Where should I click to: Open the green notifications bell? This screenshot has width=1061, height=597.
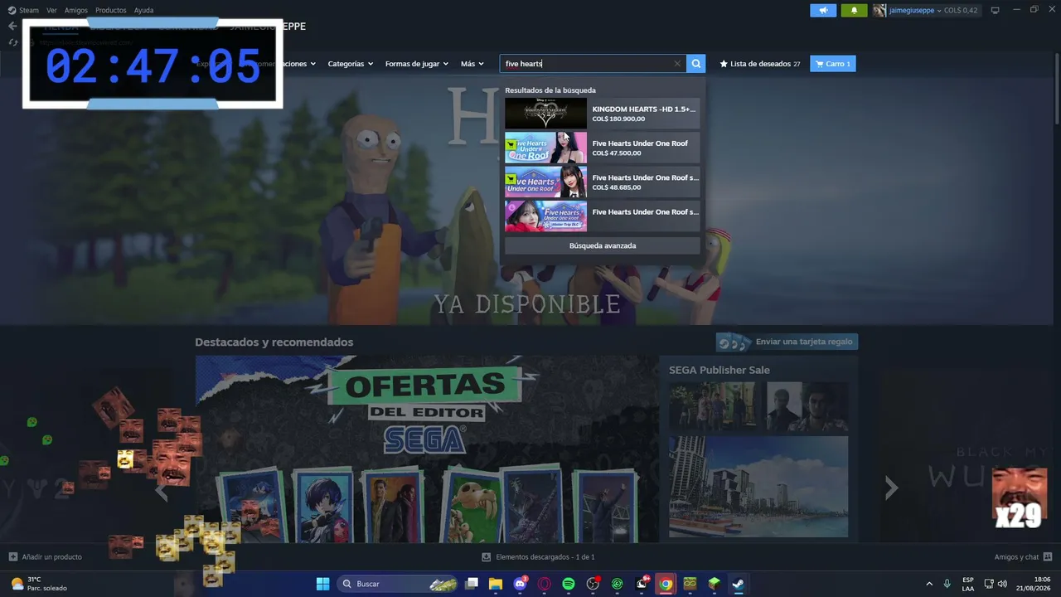(854, 10)
